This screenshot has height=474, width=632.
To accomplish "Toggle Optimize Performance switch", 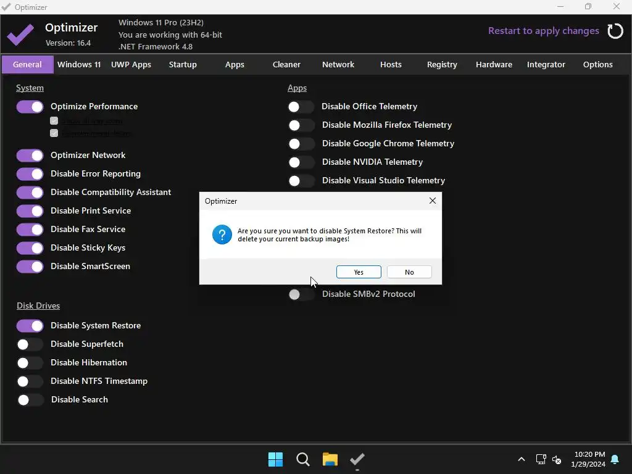I will tap(30, 107).
